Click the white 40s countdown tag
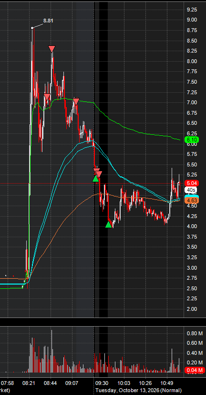Screen dimensions: 206x395 tap(192, 190)
